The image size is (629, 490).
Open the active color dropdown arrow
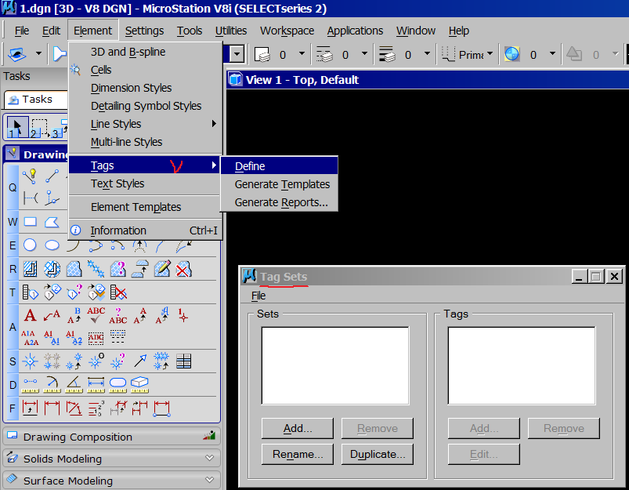[x=552, y=53]
